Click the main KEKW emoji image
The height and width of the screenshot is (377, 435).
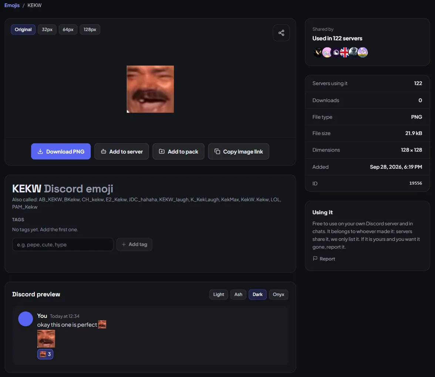click(x=150, y=89)
